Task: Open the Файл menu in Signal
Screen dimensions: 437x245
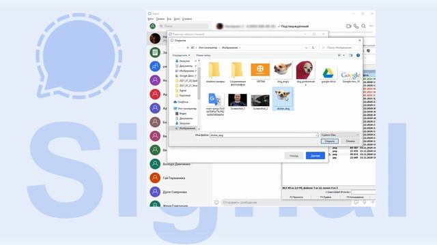Action: [x=150, y=19]
